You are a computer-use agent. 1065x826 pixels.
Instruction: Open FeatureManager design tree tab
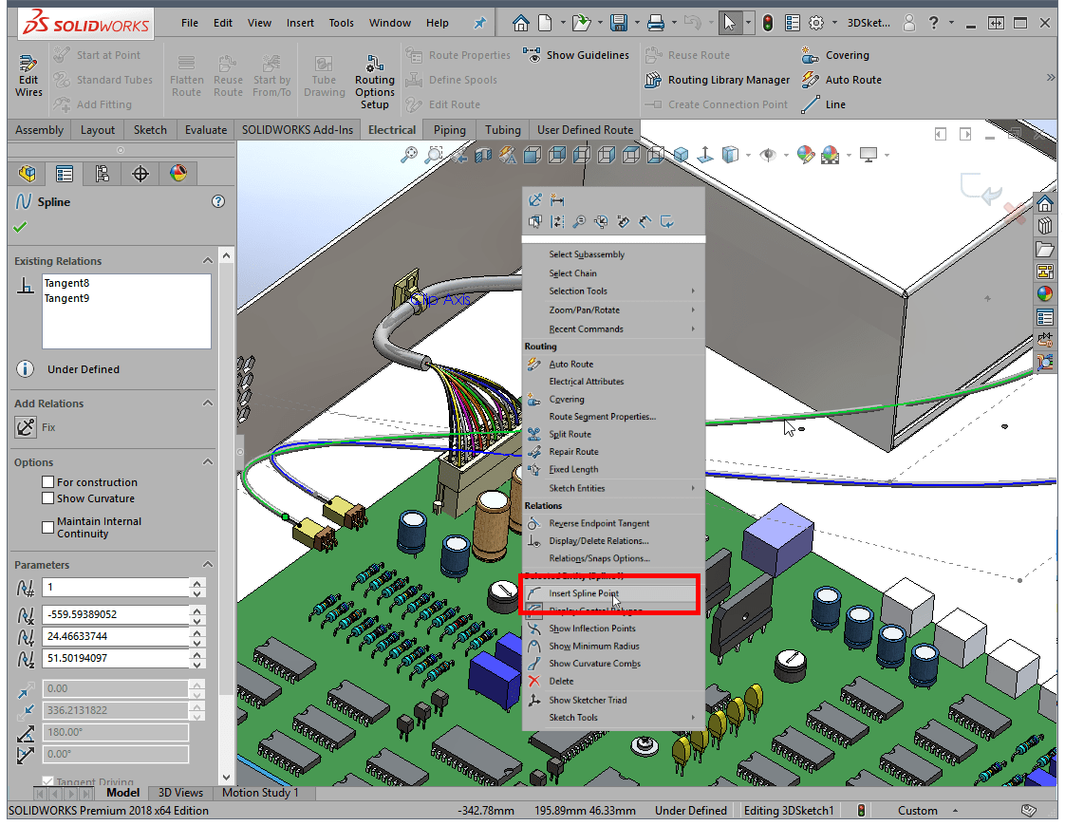tap(28, 174)
